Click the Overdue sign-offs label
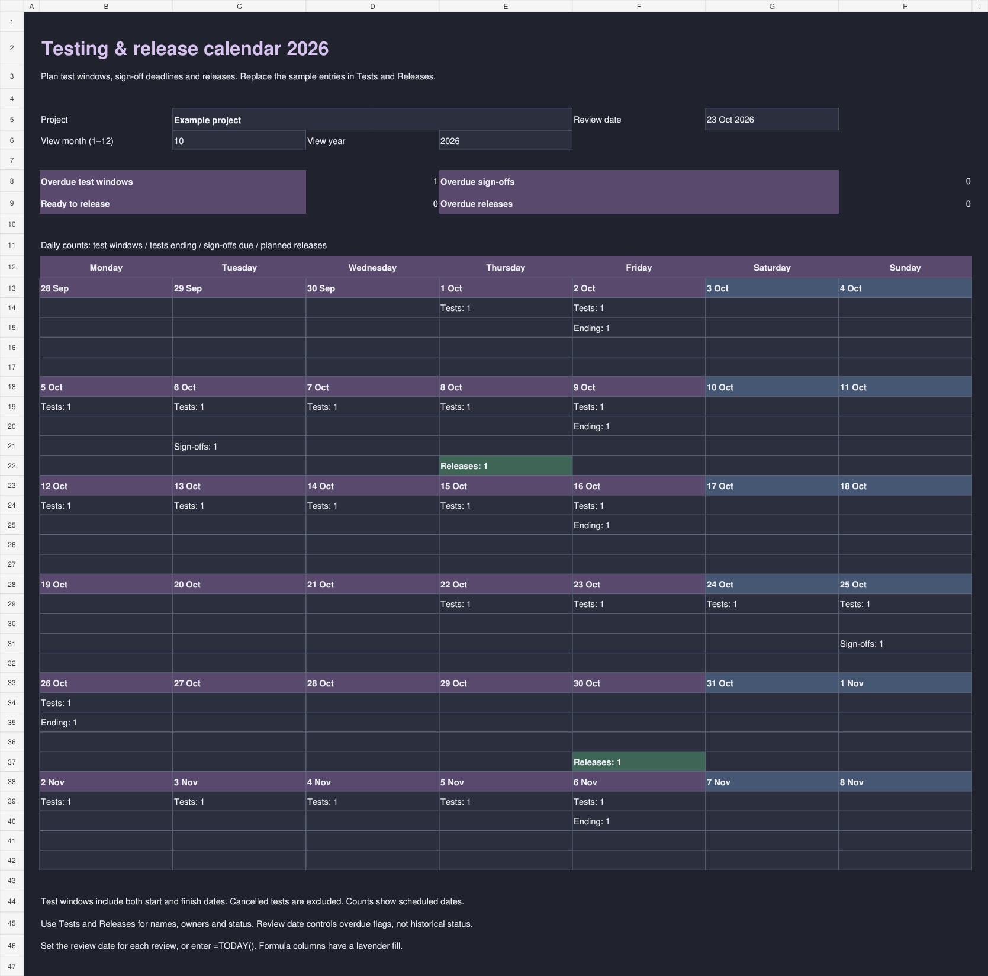The image size is (988, 976). [x=477, y=182]
